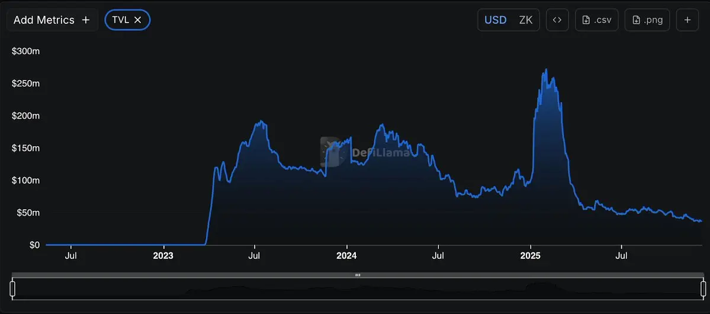Switch chart denomination to USD
Viewport: 710px width, 314px height.
tap(495, 20)
